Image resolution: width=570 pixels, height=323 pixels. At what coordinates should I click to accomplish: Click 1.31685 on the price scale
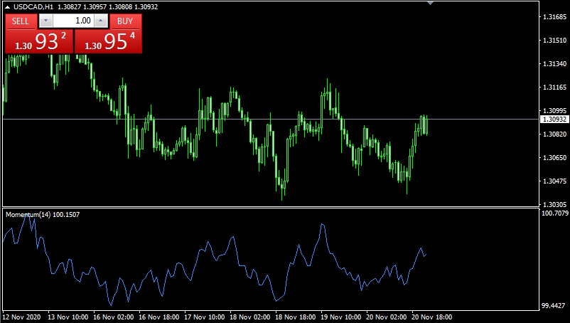(554, 16)
